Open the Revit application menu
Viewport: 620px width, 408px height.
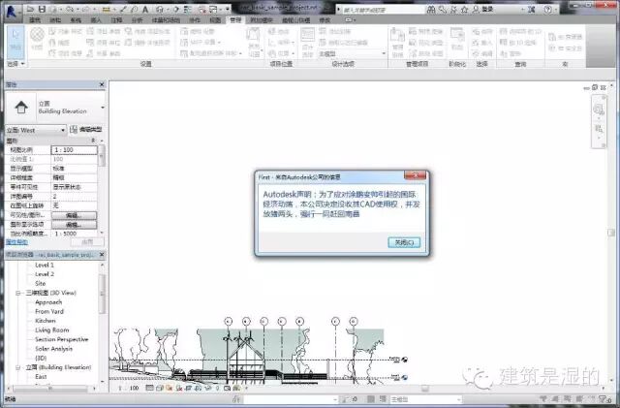tap(12, 11)
